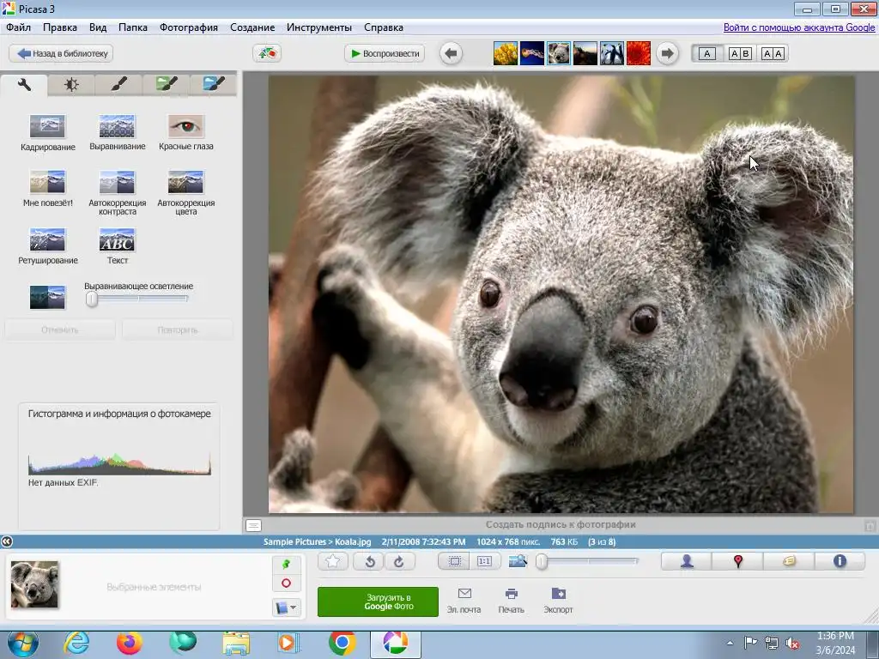The image size is (879, 659).
Task: Select the red flower thumbnail in filmstrip
Action: 638,53
